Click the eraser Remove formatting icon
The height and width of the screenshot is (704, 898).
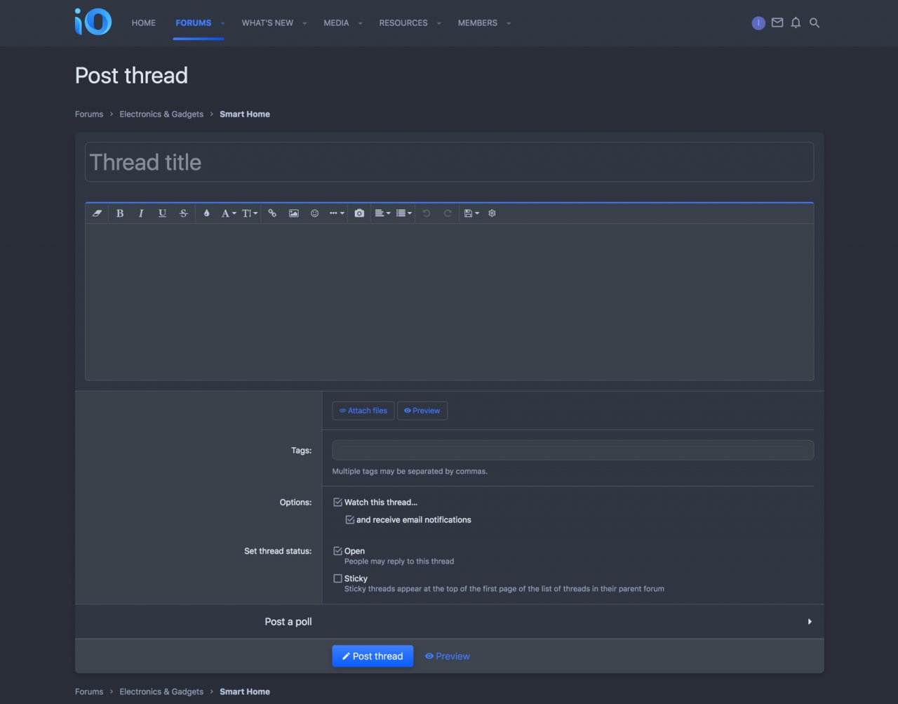pyautogui.click(x=97, y=213)
